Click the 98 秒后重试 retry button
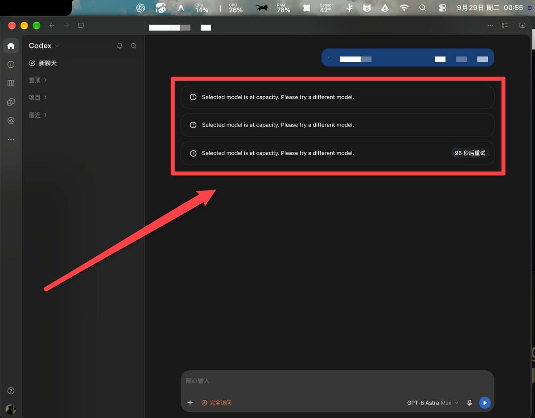Screen dimensions: 535x418 [x=470, y=153]
